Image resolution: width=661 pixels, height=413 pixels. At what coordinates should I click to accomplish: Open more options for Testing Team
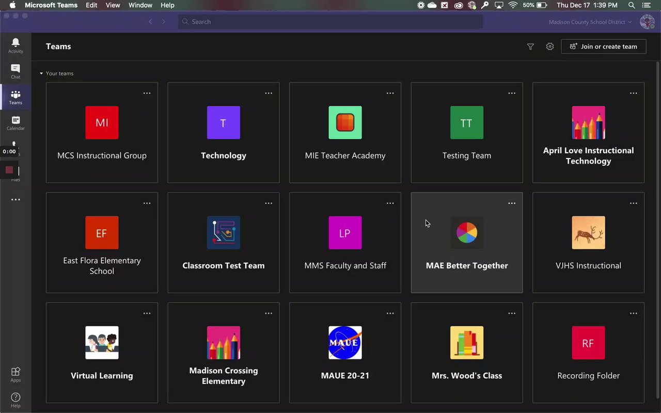(512, 93)
